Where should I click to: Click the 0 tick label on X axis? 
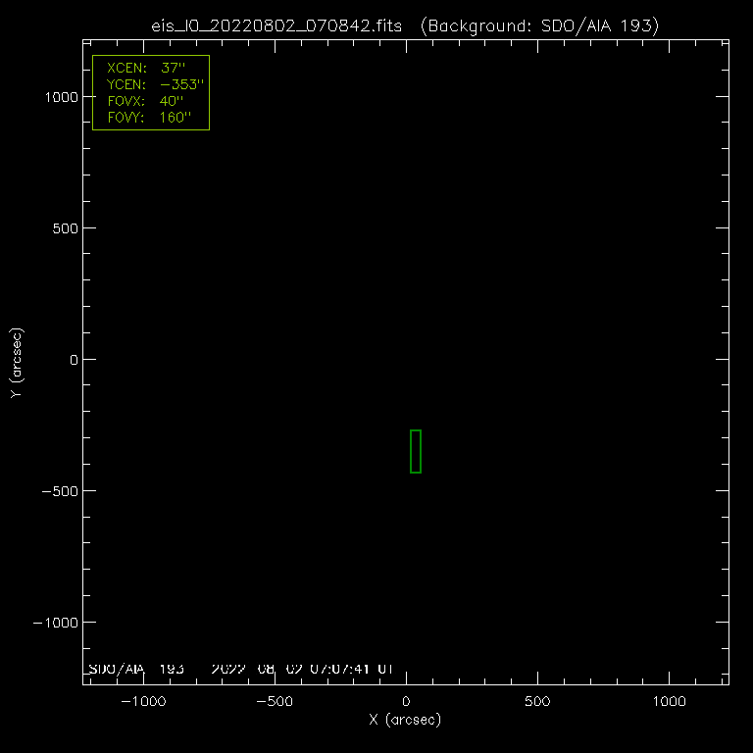[406, 702]
